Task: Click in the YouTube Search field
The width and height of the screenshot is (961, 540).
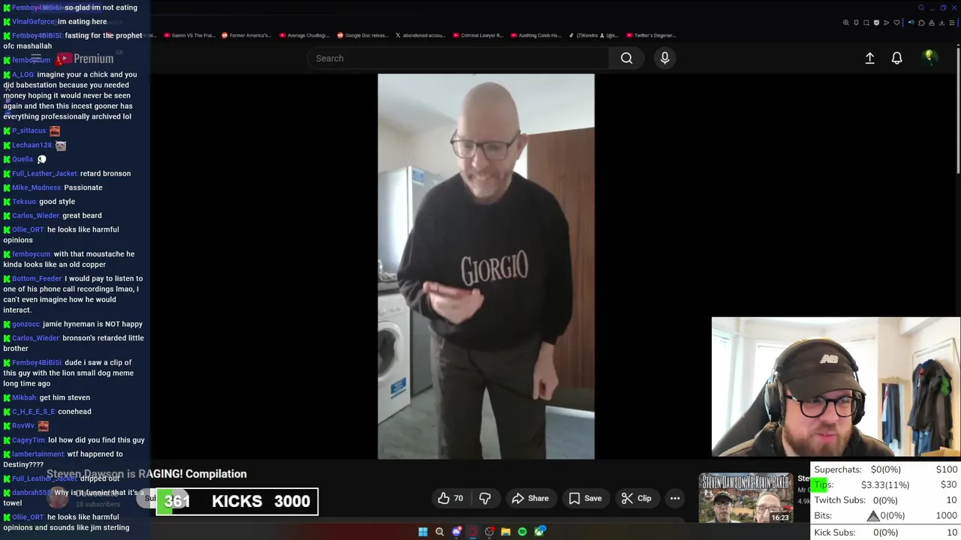Action: (458, 58)
